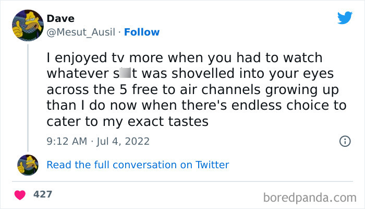Open Twitter via the blue bird logo
Image resolution: width=365 pixels, height=209 pixels.
click(345, 18)
